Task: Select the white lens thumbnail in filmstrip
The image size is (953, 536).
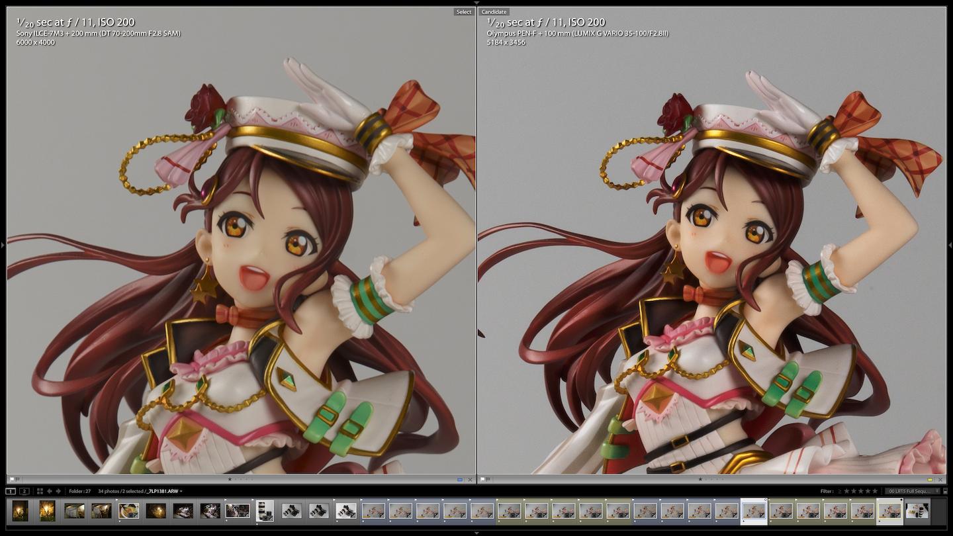Action: pyautogui.click(x=265, y=510)
